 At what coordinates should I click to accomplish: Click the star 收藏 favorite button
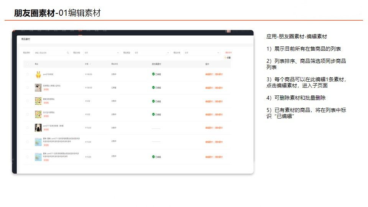click(227, 58)
